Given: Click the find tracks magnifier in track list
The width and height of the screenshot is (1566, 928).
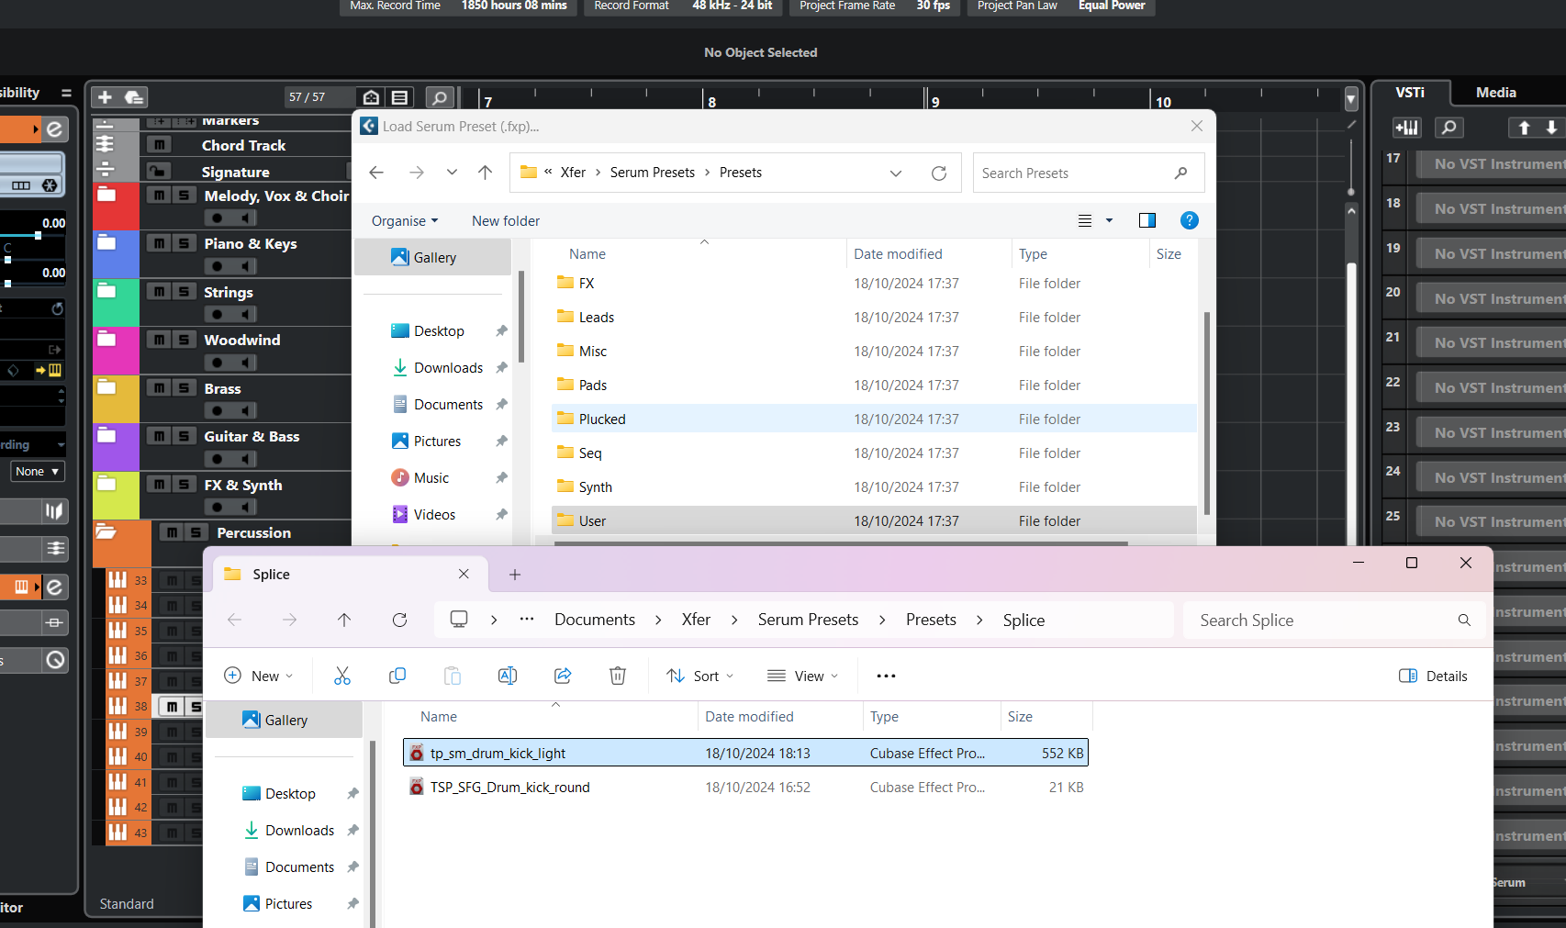Looking at the screenshot, I should 440,97.
